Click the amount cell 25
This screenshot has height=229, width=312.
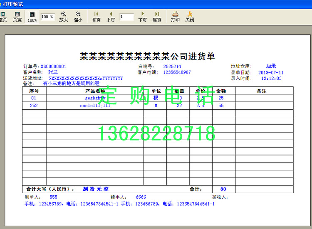[221, 98]
